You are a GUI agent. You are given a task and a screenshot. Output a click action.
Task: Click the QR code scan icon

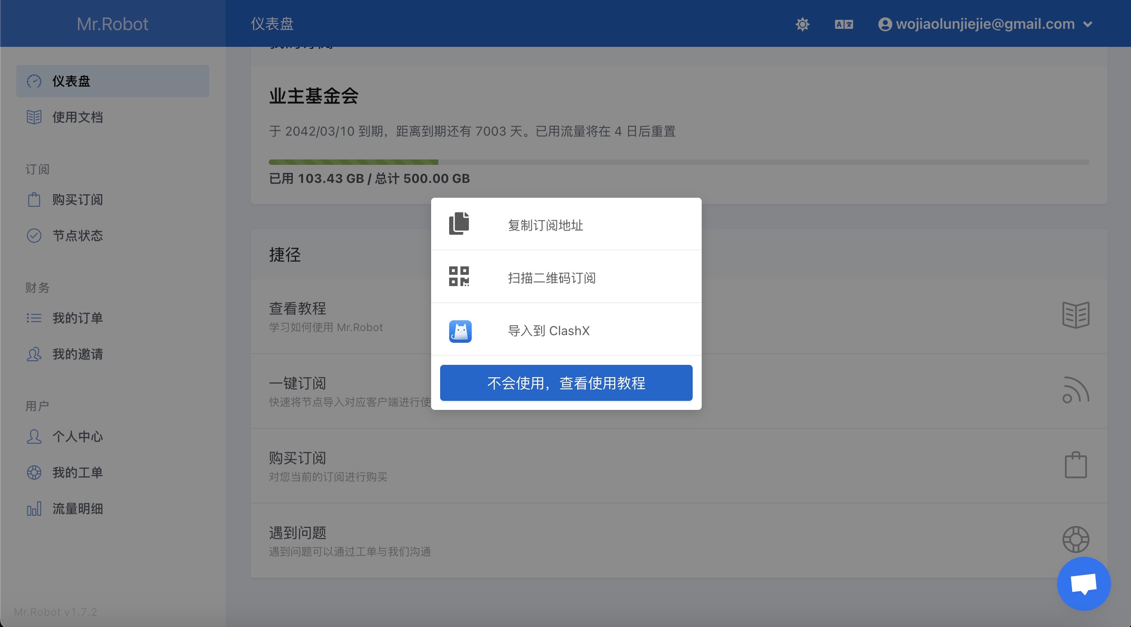tap(459, 276)
